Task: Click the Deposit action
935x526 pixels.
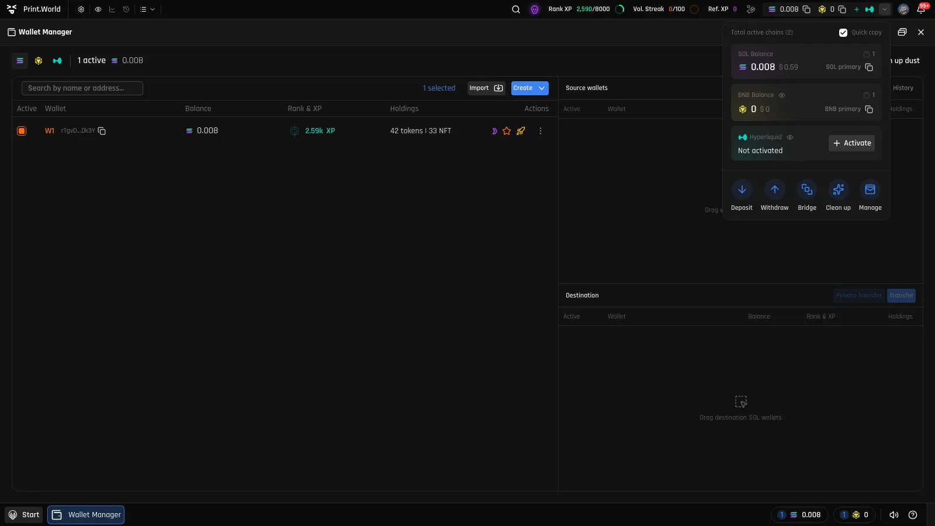Action: [x=742, y=195]
